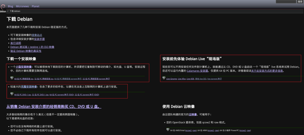Click the 下载一个安装映像 heading
The width and height of the screenshot is (304, 135).
click(21, 59)
